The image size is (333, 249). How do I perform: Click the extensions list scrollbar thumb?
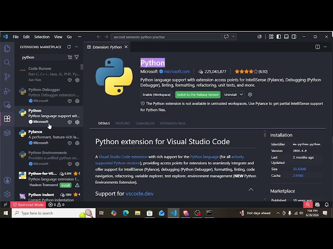[82, 67]
